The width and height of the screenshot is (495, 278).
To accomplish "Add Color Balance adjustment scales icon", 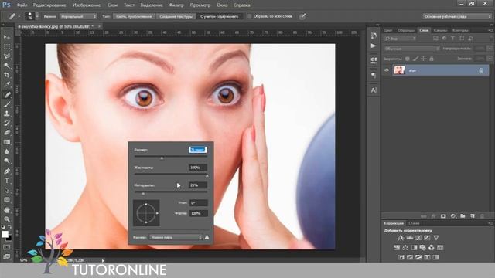I will coord(405,247).
